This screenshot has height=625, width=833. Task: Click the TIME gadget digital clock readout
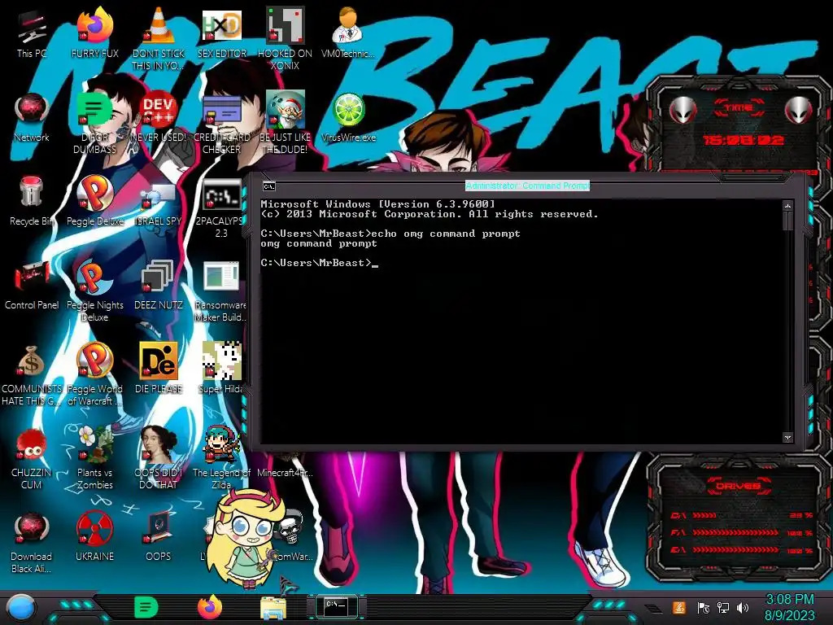pos(744,140)
